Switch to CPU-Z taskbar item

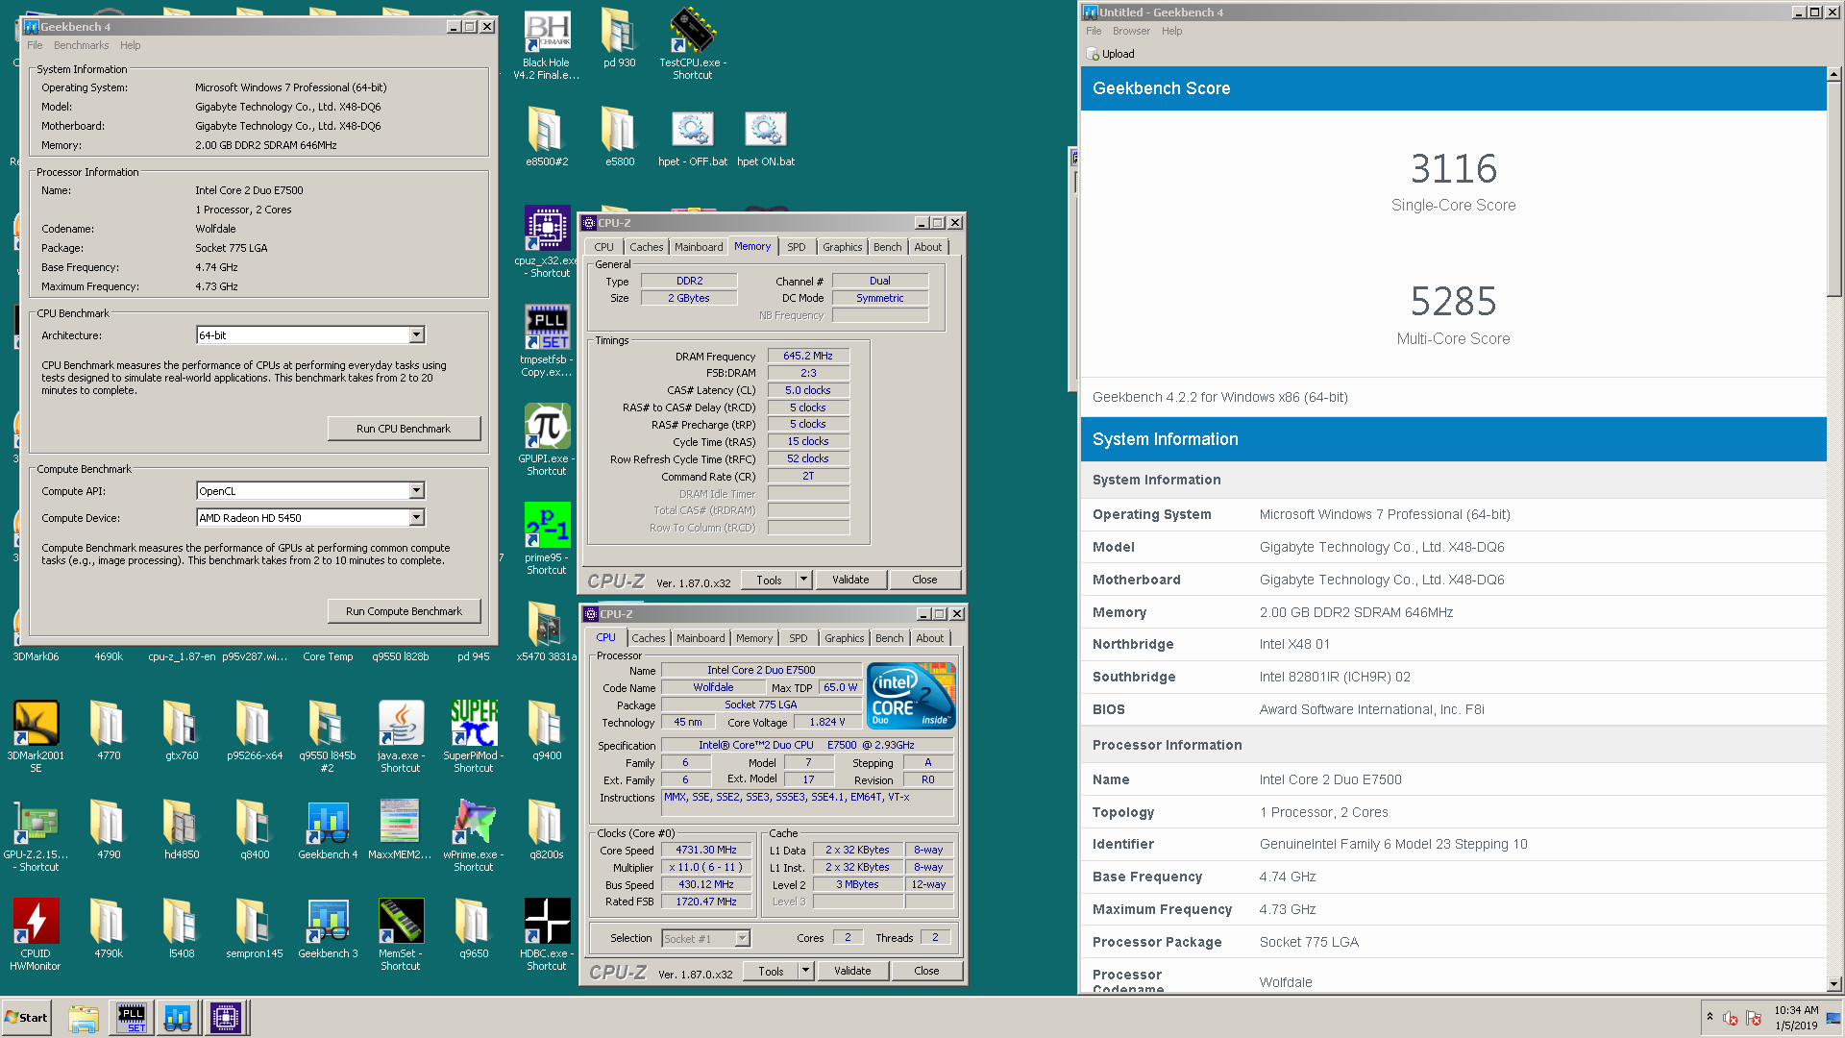[226, 1018]
